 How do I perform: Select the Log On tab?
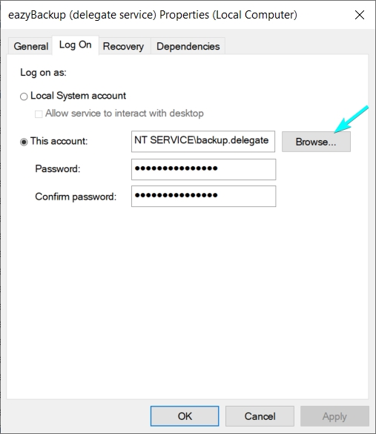[75, 45]
